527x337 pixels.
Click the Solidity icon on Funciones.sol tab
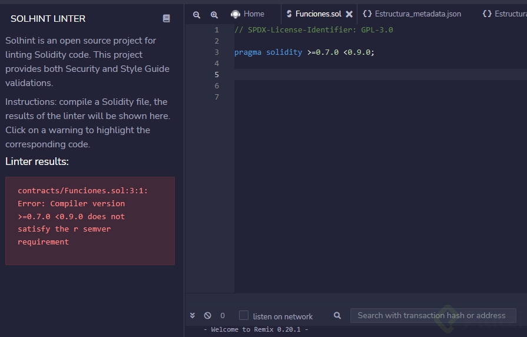289,14
